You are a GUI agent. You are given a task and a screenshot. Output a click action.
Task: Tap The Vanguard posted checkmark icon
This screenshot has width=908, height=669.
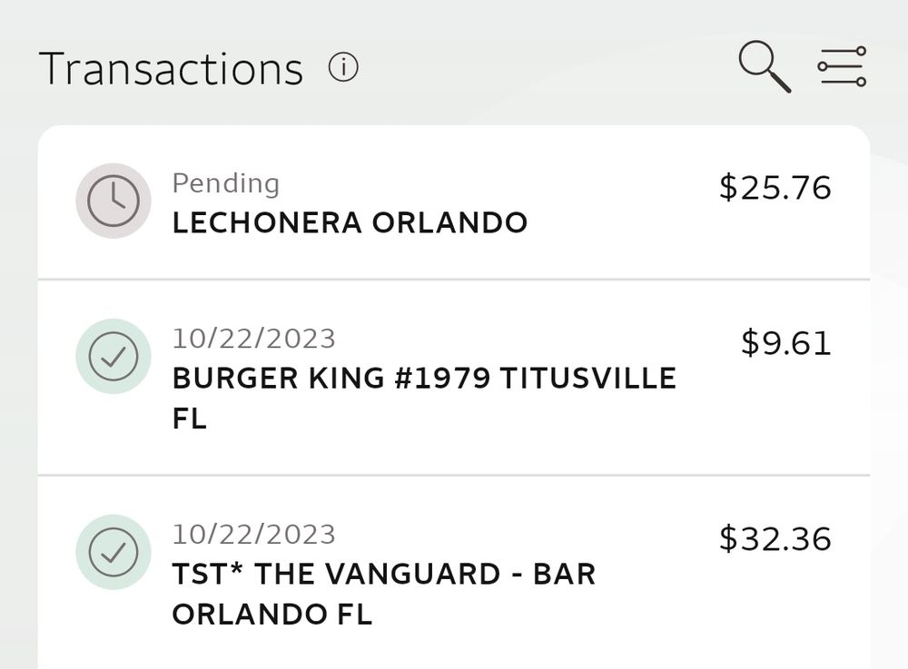click(113, 552)
